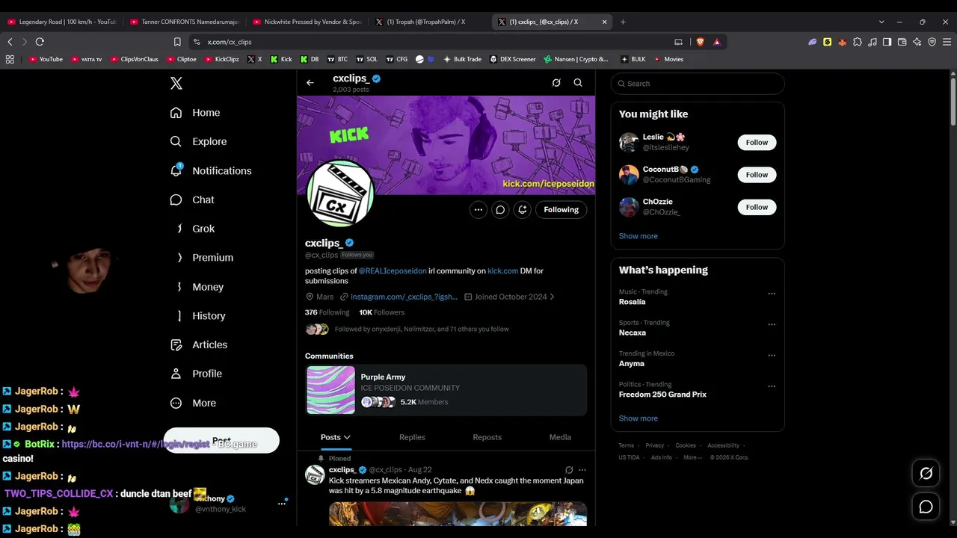The height and width of the screenshot is (538, 957).
Task: Open Profile in the sidebar
Action: pos(196,374)
